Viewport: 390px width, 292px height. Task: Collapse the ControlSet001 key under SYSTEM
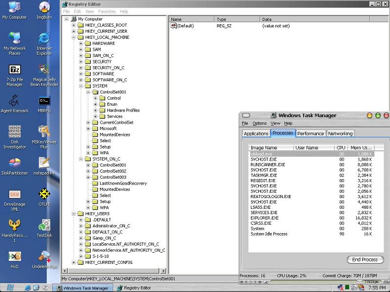[88, 92]
